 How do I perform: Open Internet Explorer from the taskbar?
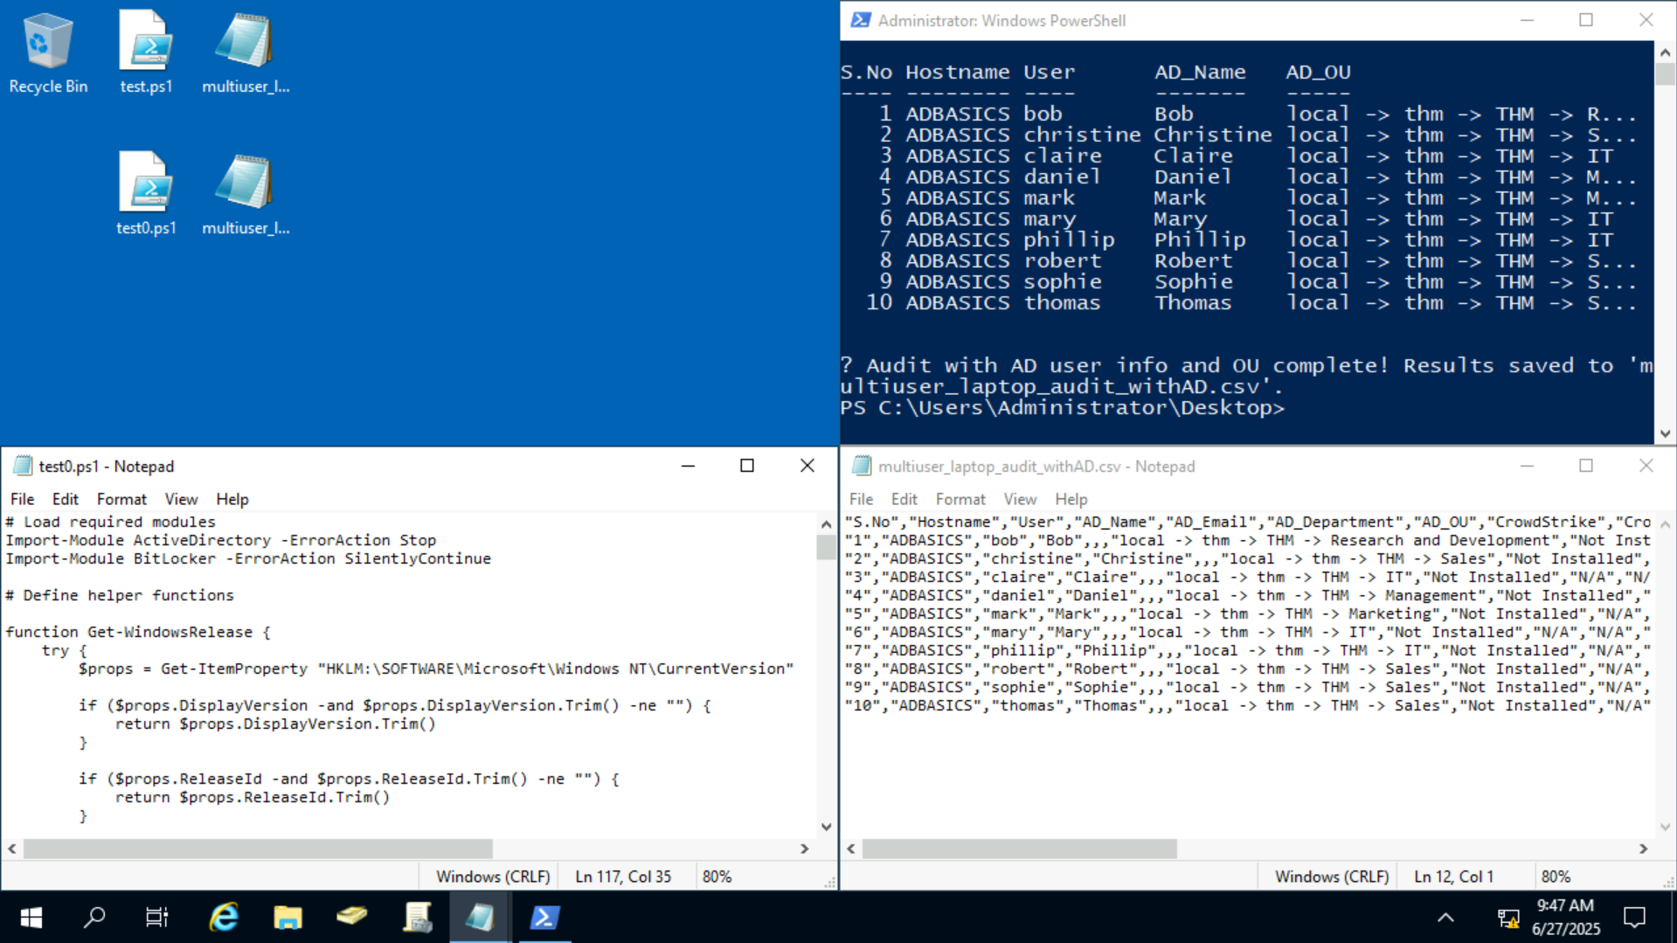(223, 918)
